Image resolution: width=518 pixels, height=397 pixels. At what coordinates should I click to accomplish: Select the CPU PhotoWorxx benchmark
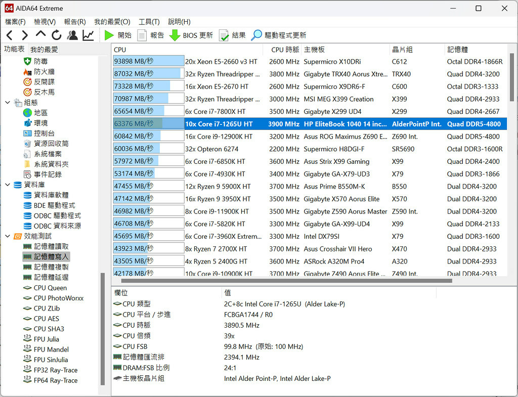(53, 298)
